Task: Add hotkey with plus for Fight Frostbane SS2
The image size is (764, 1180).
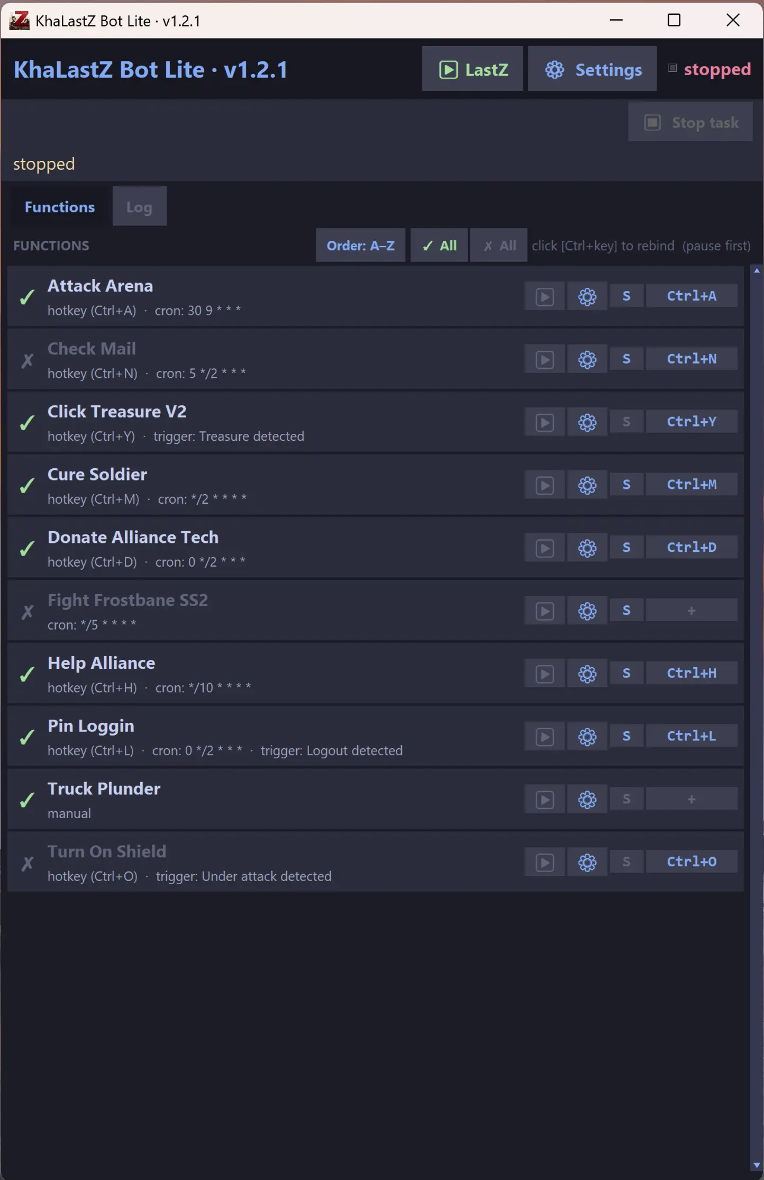Action: tap(692, 610)
